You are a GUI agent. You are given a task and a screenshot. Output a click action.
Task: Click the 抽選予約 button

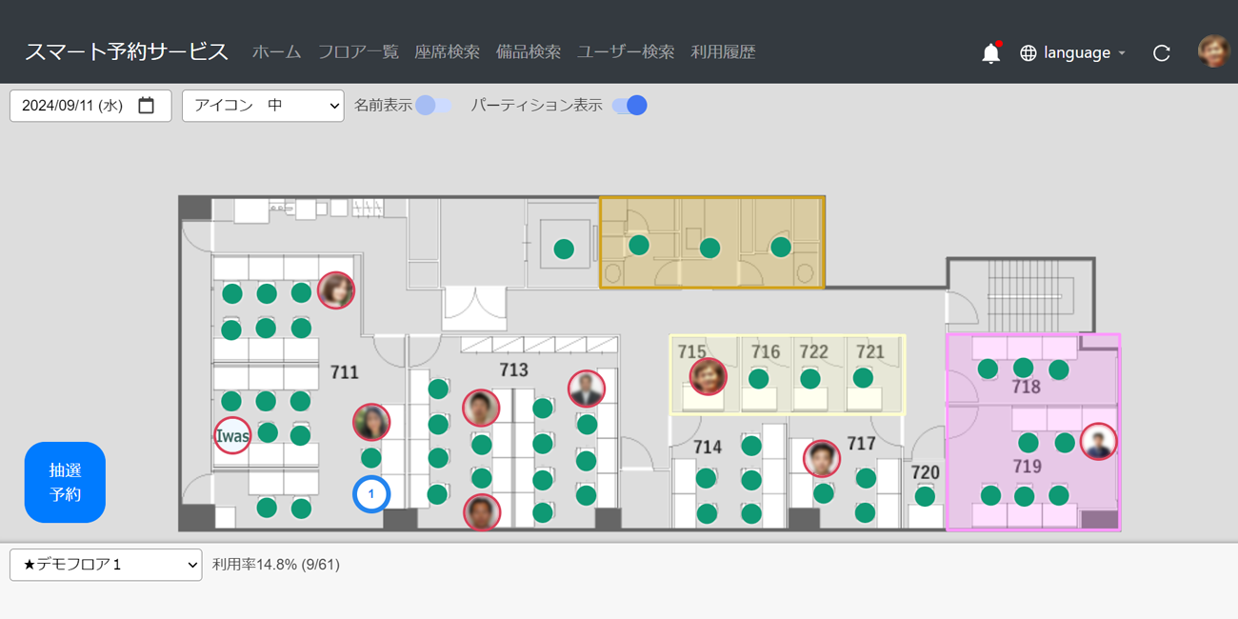[65, 482]
